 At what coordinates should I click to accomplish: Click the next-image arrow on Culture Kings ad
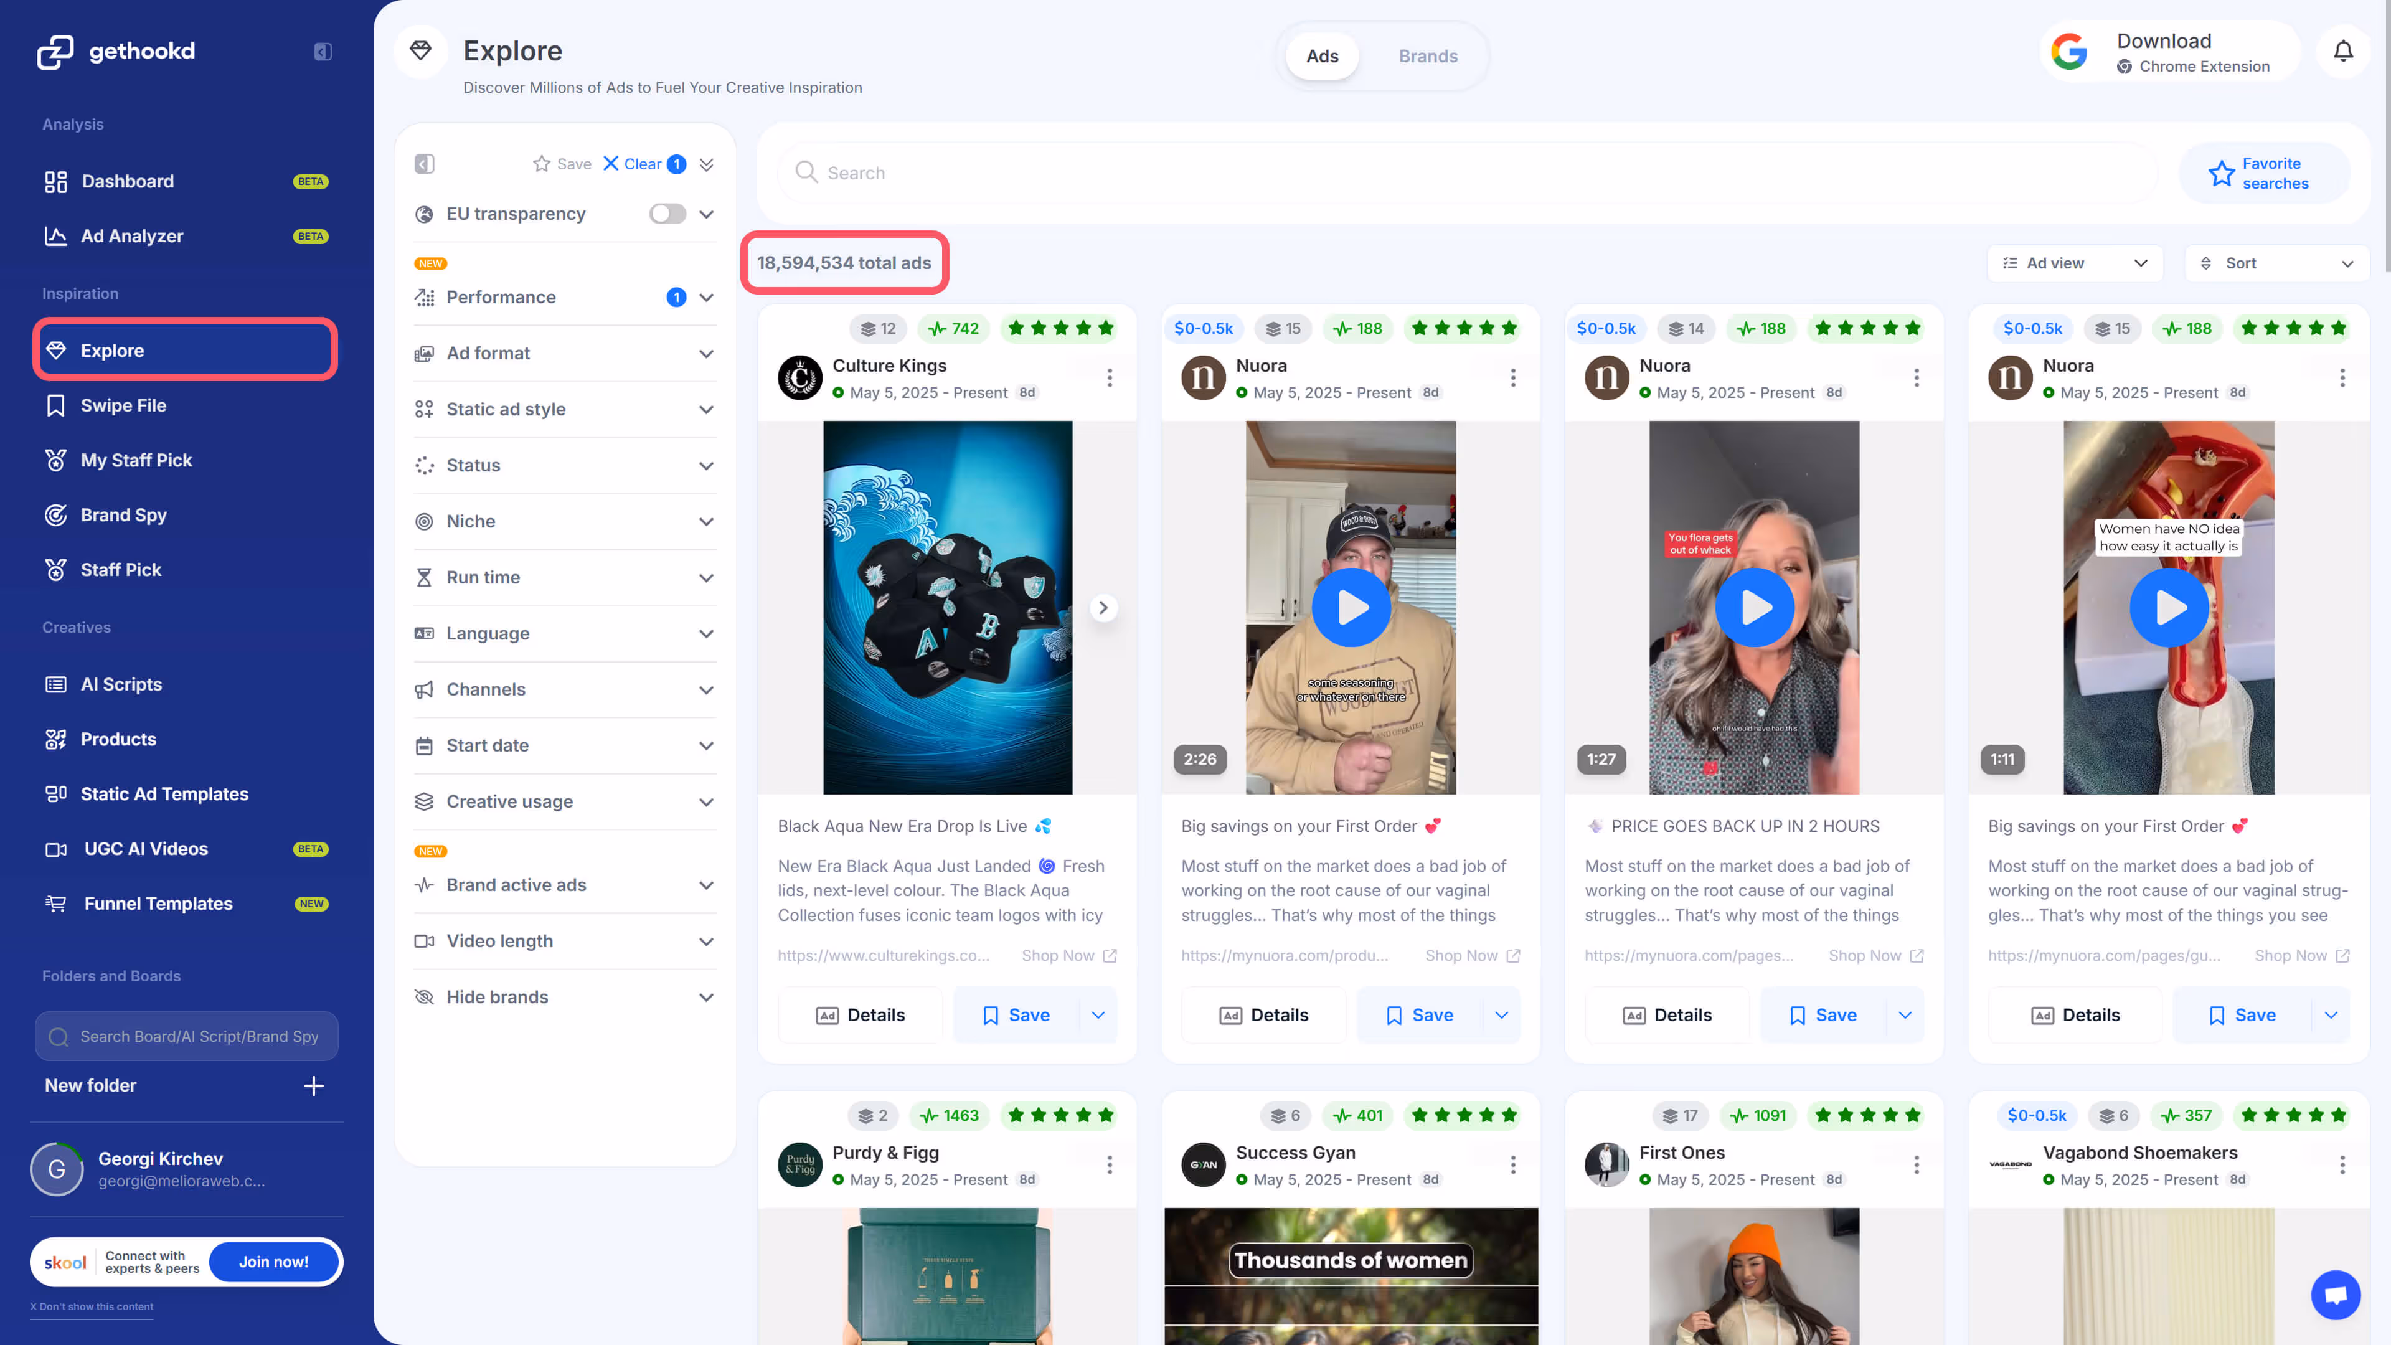tap(1103, 608)
